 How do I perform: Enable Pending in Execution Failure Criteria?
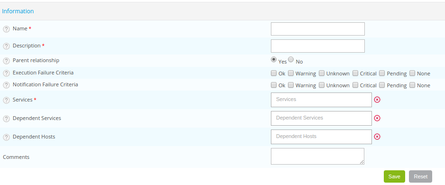[x=382, y=73]
